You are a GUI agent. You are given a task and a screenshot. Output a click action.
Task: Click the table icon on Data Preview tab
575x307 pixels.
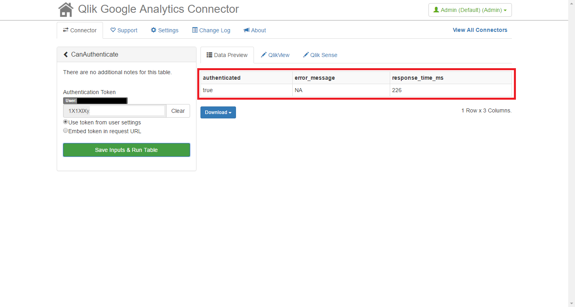[x=209, y=55]
